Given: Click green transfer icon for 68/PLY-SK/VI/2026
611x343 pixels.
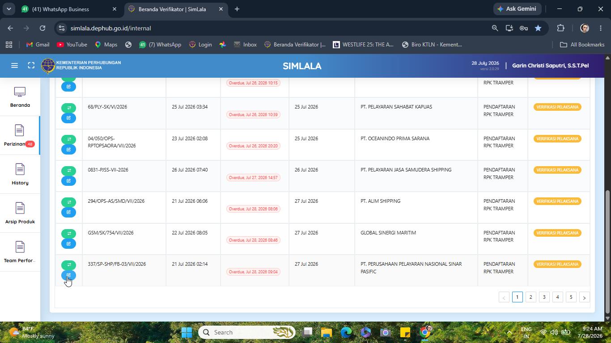Looking at the screenshot, I should 68,108.
